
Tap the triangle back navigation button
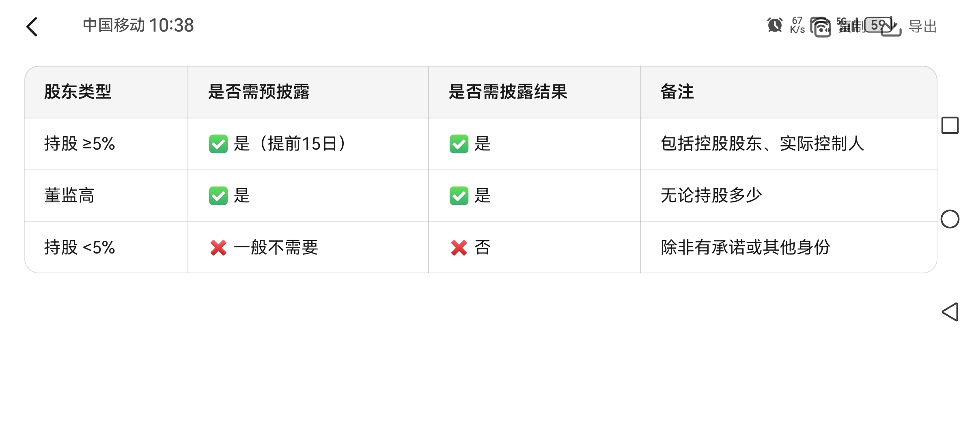click(950, 312)
